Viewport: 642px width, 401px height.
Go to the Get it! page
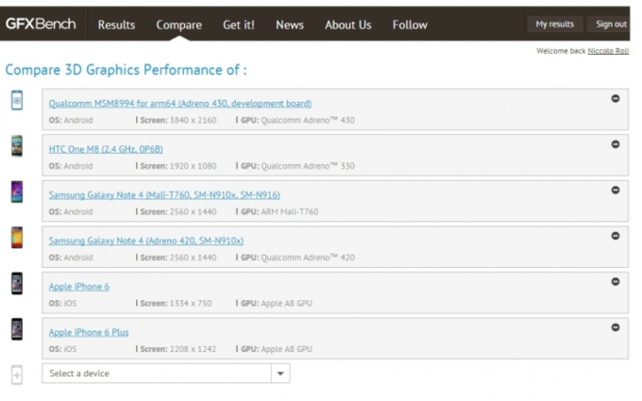(239, 25)
